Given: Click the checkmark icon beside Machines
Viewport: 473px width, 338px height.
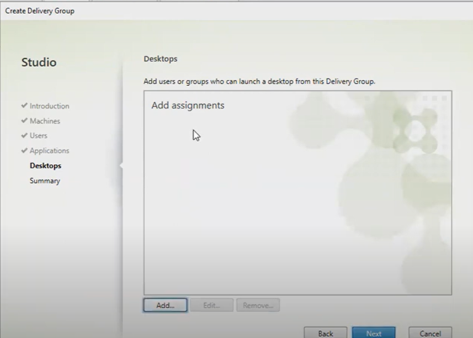Looking at the screenshot, I should pos(24,120).
